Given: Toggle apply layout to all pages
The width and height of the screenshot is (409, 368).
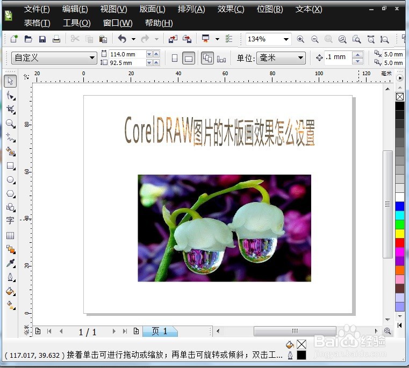Looking at the screenshot, I should pyautogui.click(x=207, y=58).
